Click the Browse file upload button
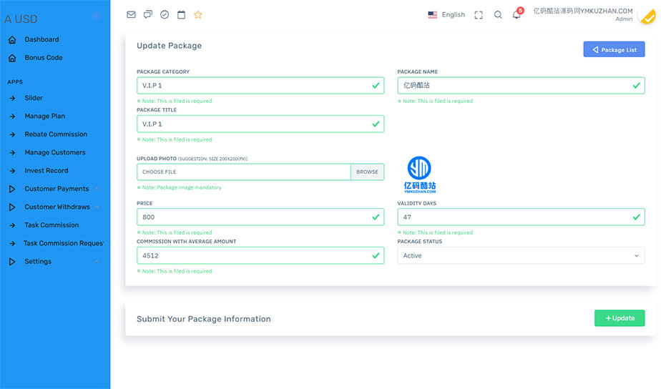This screenshot has width=661, height=389. (x=367, y=172)
